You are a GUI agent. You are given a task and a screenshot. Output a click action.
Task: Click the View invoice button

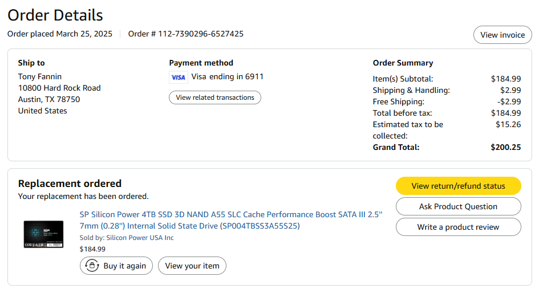tap(502, 35)
